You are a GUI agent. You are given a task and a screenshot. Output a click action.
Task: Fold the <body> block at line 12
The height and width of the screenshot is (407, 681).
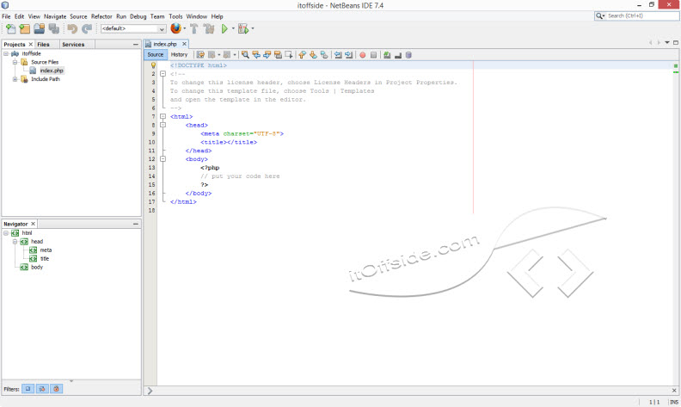[163, 159]
